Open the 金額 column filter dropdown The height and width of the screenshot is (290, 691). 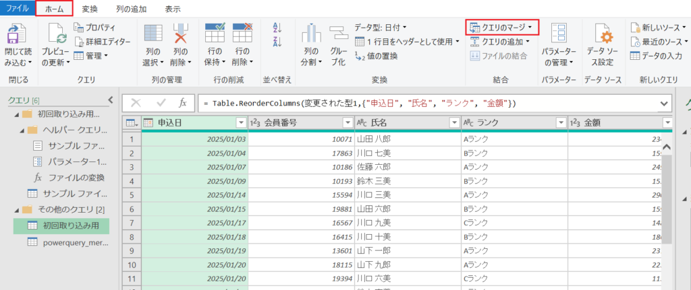[668, 123]
